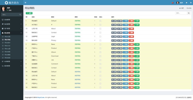193x100 pixels.
Task: Collapse the 网站管理 sidebar menu
Action: 12,33
